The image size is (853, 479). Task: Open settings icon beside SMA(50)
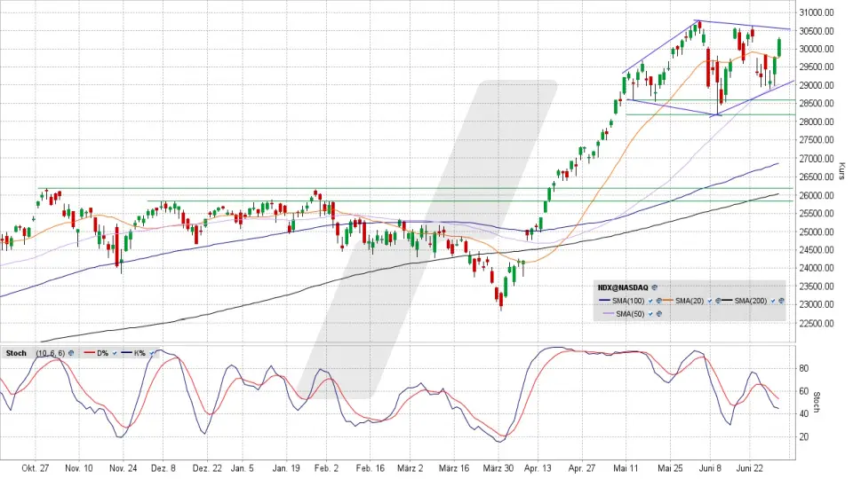658,313
